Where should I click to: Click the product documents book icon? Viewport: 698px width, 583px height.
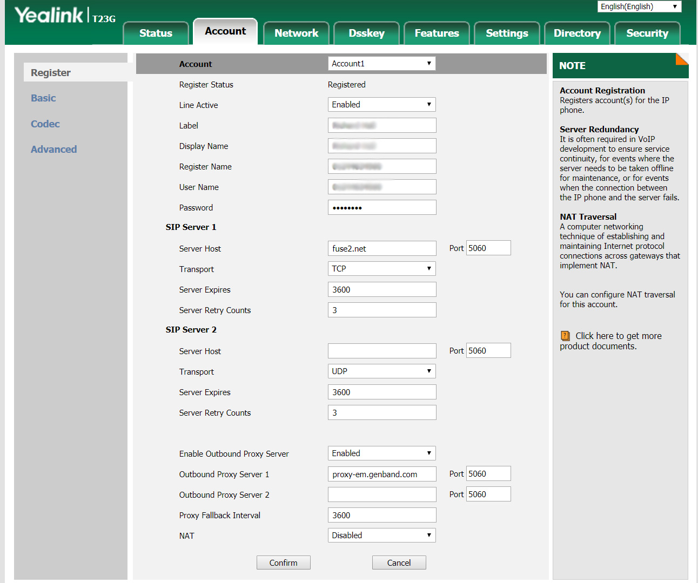point(565,336)
